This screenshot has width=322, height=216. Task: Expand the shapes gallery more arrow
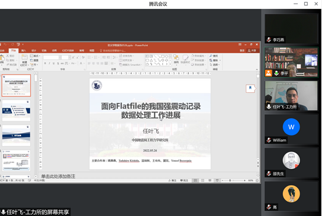coord(170,65)
